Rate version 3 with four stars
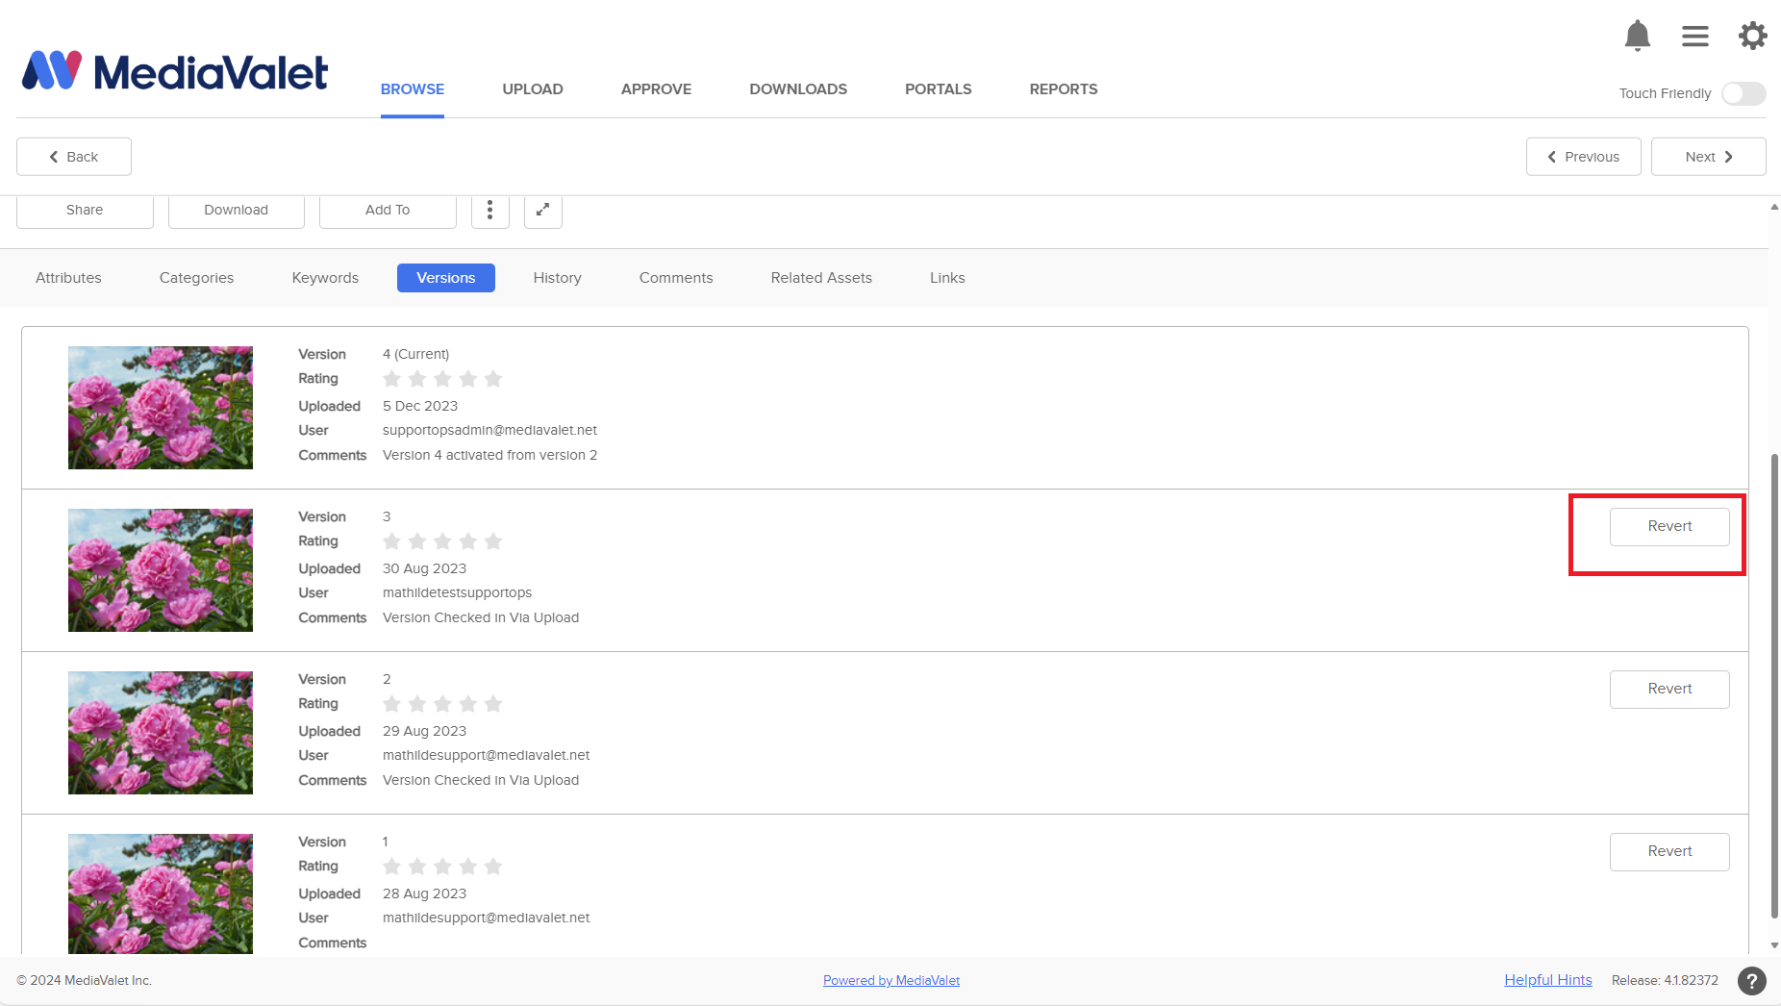The image size is (1781, 1006). click(468, 541)
